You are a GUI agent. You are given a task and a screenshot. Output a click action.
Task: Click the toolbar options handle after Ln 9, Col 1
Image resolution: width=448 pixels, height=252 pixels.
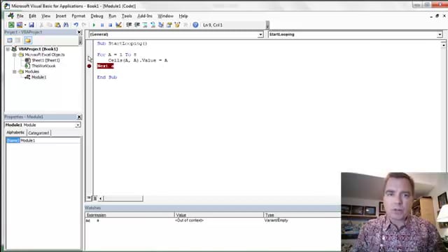[x=267, y=25]
